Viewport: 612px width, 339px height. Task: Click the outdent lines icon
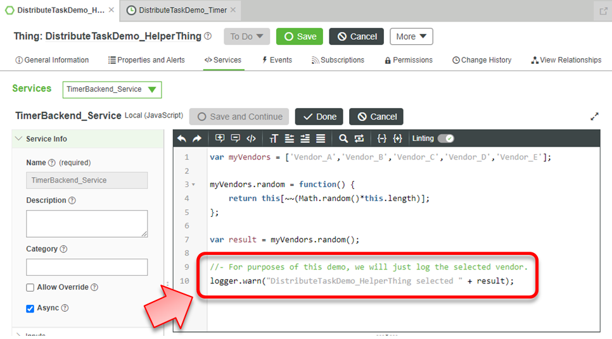coord(290,139)
